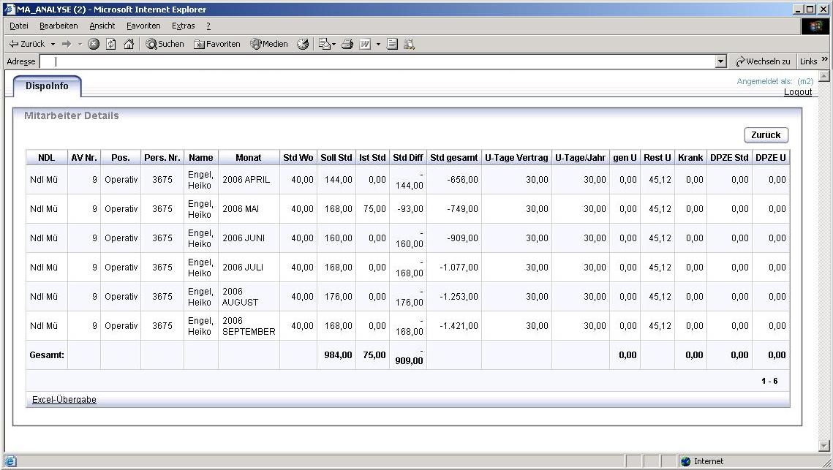Click the Ist Std value 75,00 in MAI row
The height and width of the screenshot is (470, 833).
point(374,209)
